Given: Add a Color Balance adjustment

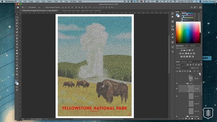Looking at the screenshot, I should tap(183, 54).
